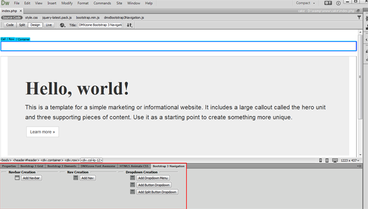Open the Window menu
The image size is (368, 209).
[134, 3]
